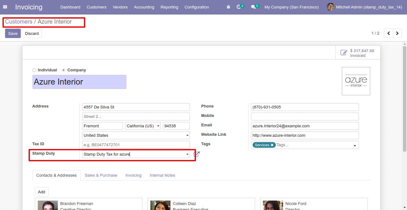
Task: Open the Dashboard menu
Action: coord(70,7)
